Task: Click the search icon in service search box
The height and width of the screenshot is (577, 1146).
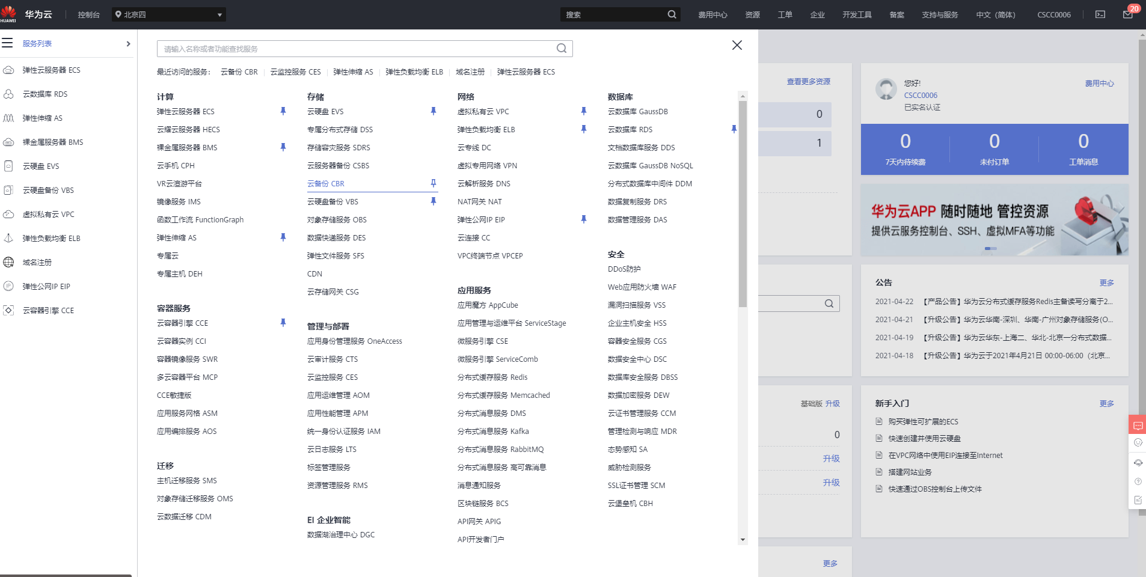Action: [x=562, y=49]
